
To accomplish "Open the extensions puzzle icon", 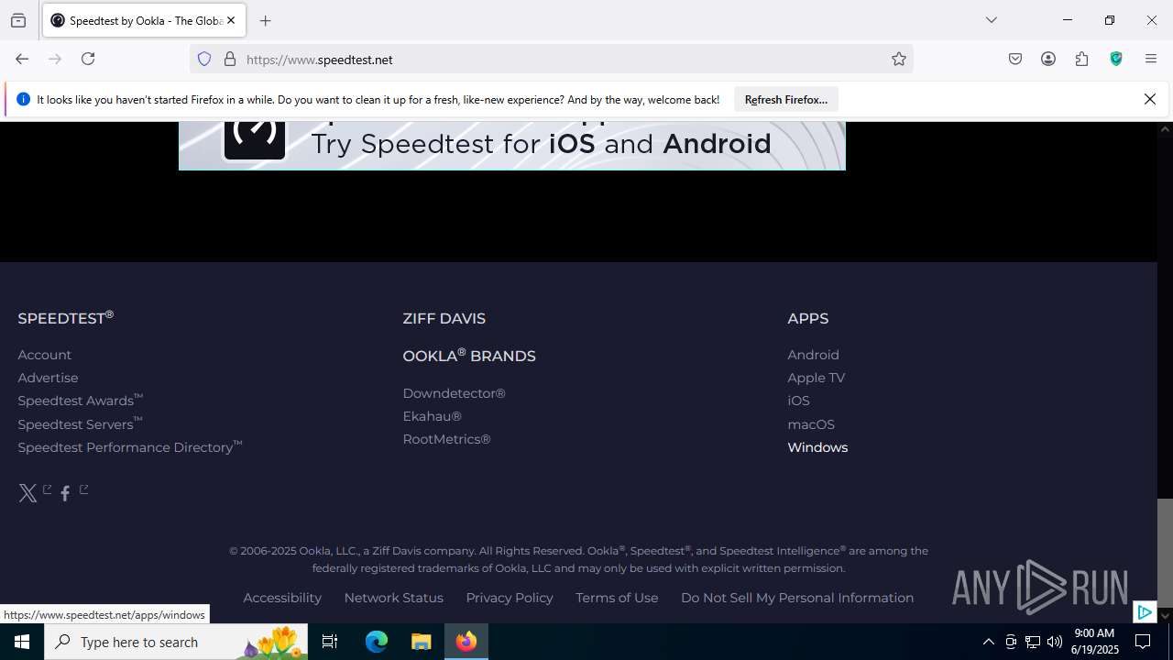I will pyautogui.click(x=1082, y=59).
